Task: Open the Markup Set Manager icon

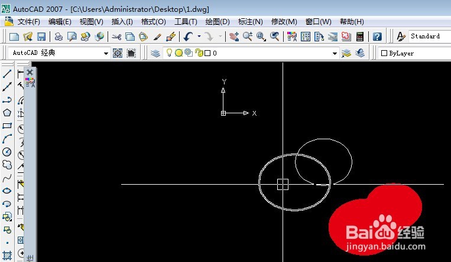Action: point(346,37)
